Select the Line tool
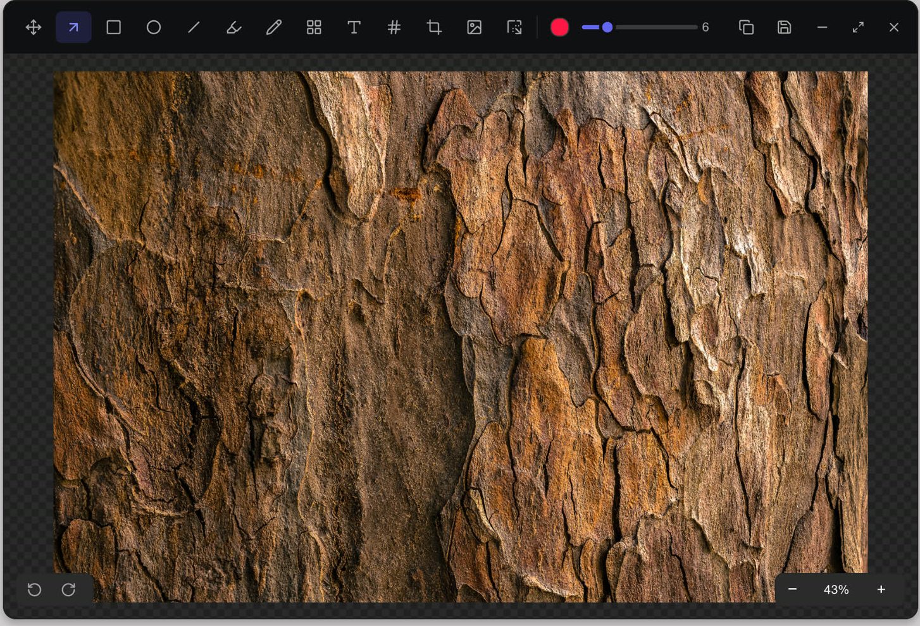Viewport: 920px width, 626px height. pyautogui.click(x=194, y=27)
